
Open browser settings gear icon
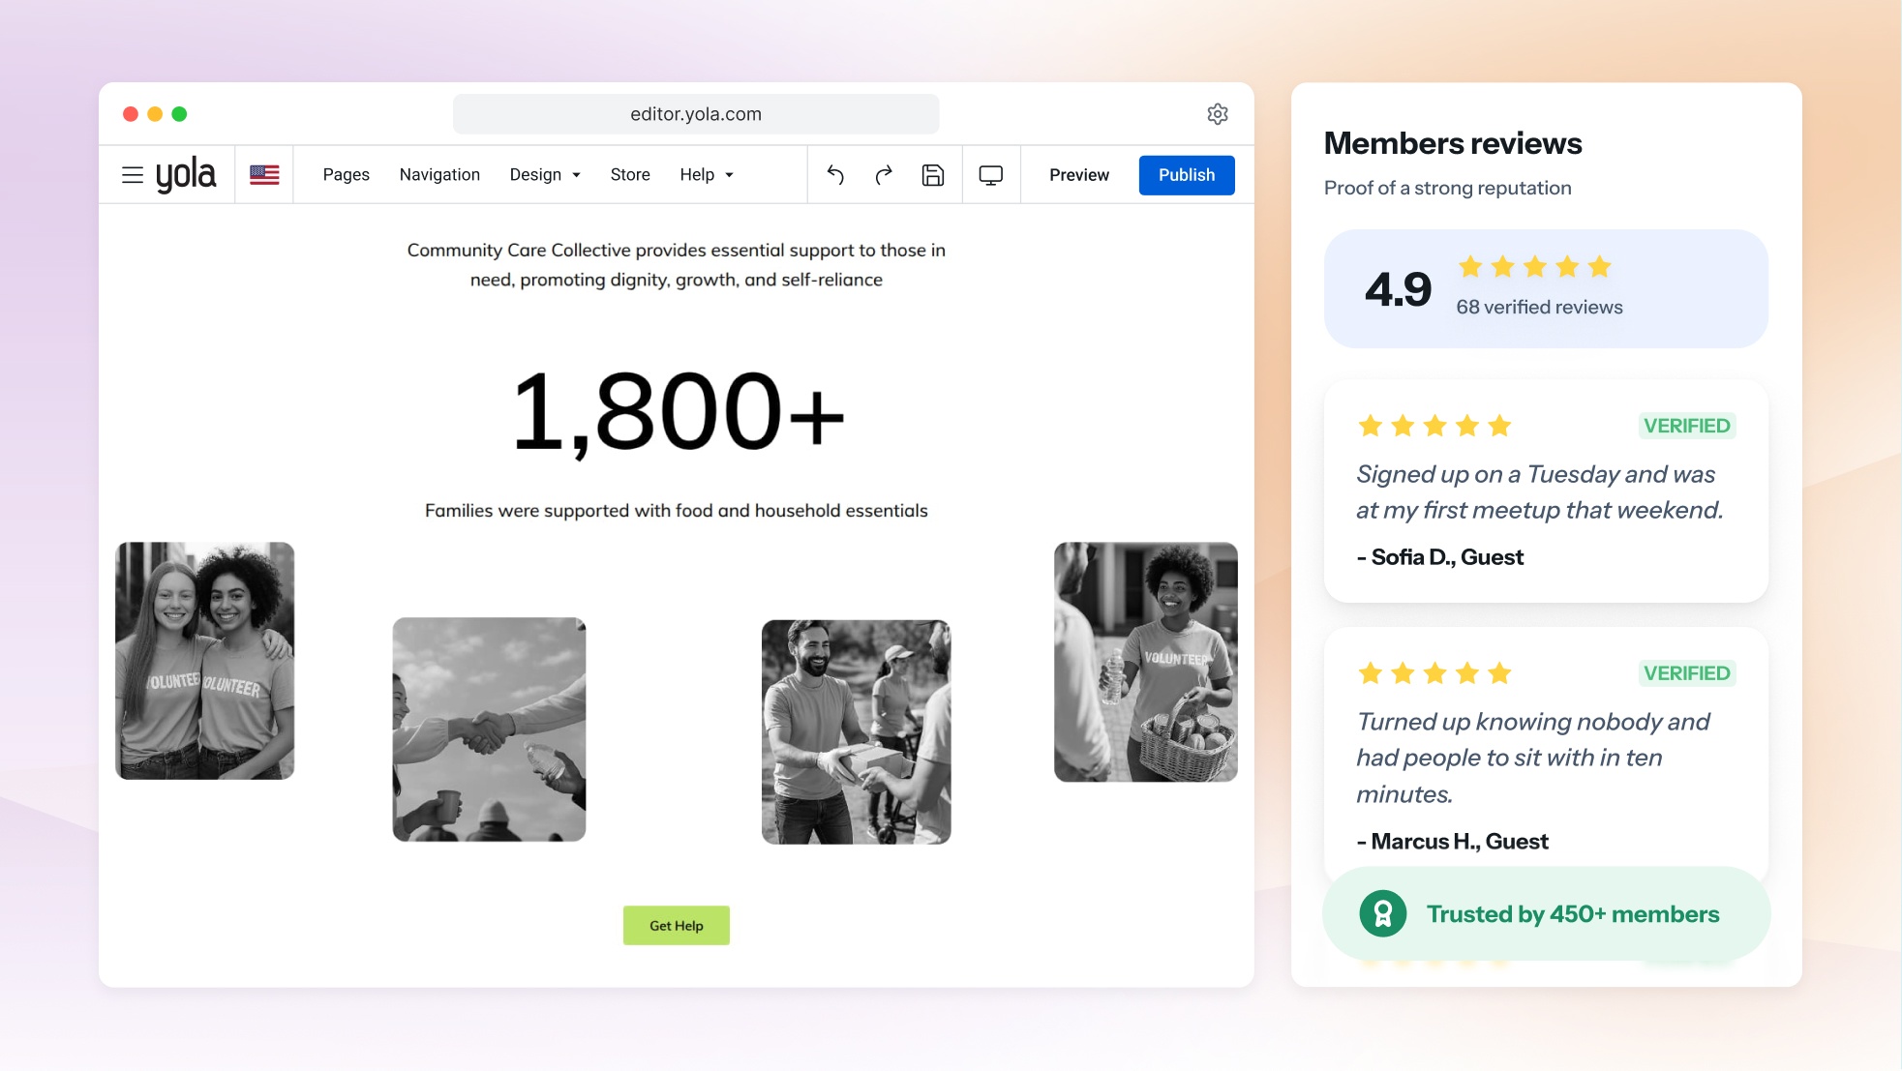coord(1218,114)
